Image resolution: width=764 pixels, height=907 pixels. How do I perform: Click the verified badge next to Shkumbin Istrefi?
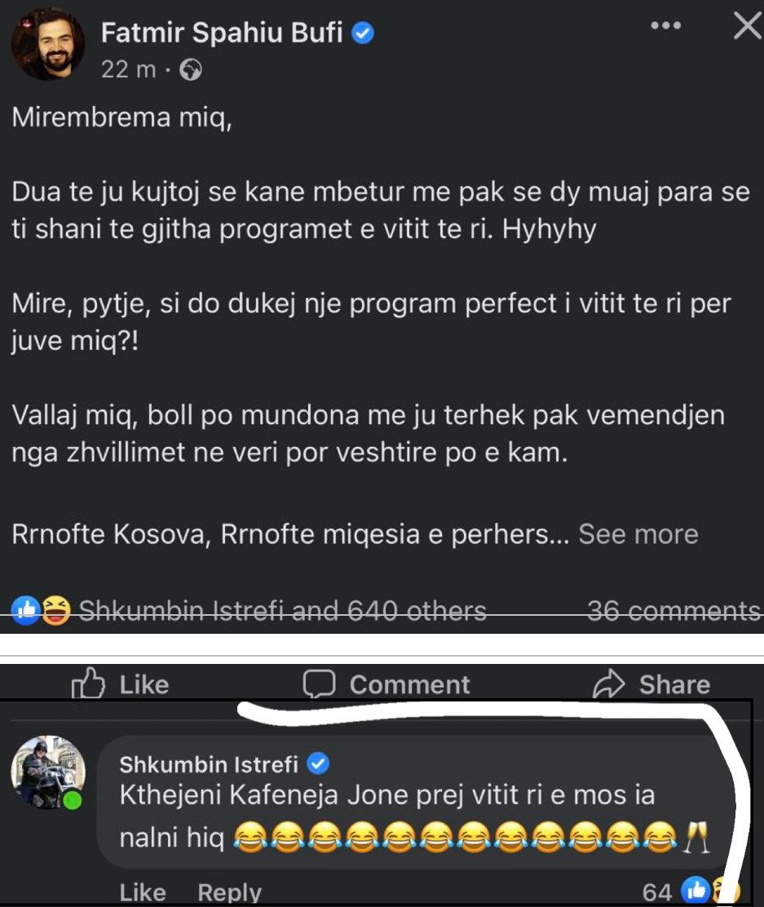click(x=319, y=764)
